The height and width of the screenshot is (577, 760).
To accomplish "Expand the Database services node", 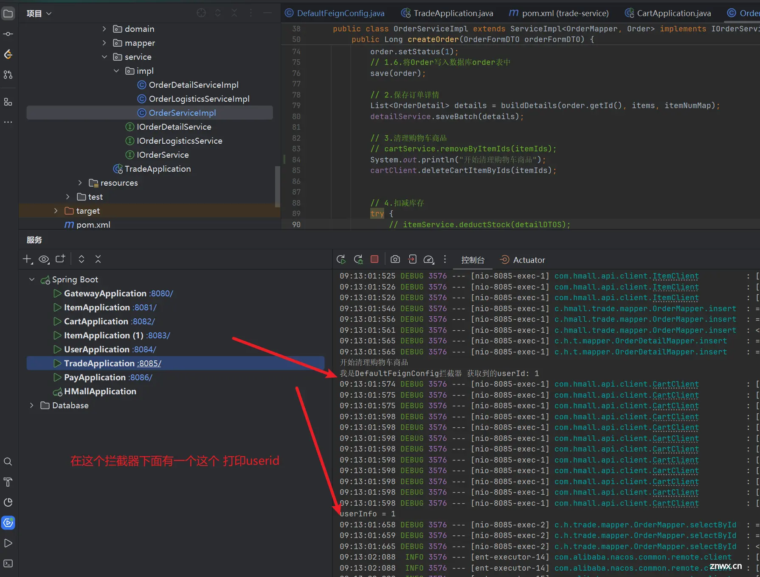I will pyautogui.click(x=32, y=405).
